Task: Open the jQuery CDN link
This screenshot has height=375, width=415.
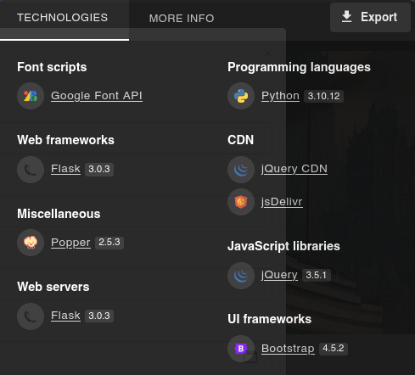Action: [x=294, y=169]
